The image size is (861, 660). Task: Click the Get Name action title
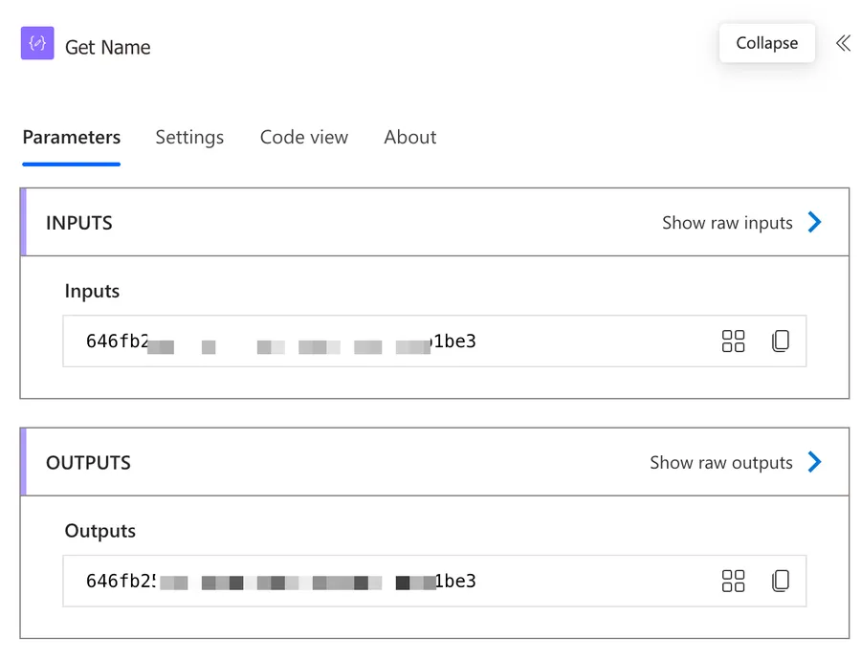click(x=108, y=47)
